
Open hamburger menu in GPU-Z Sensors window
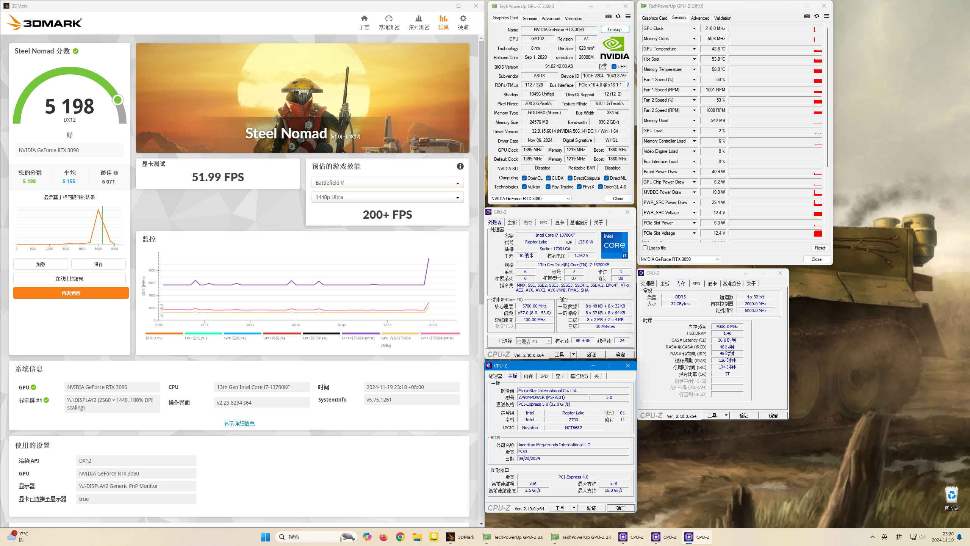pos(826,16)
